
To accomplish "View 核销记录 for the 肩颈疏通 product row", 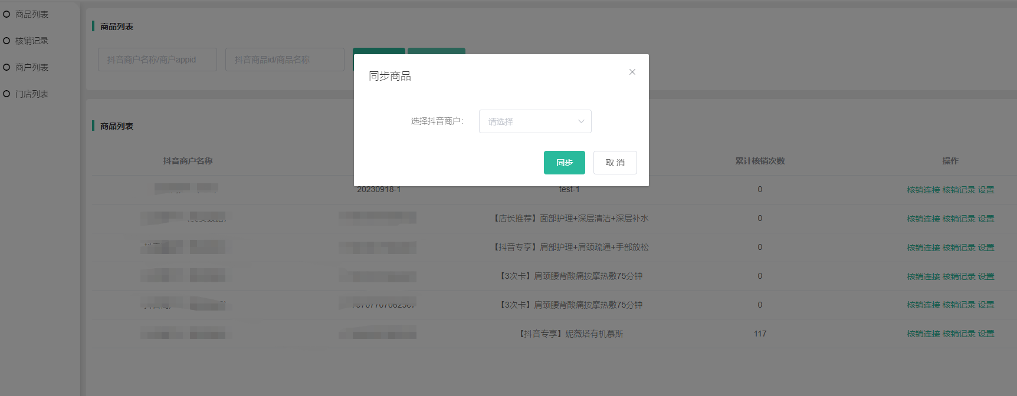I will pos(959,247).
